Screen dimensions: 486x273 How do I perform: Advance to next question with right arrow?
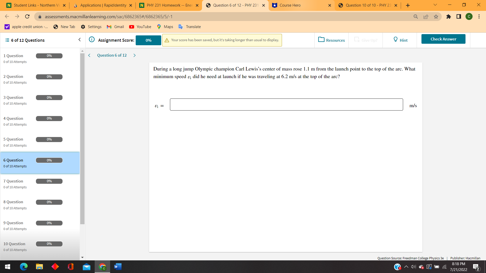point(134,55)
